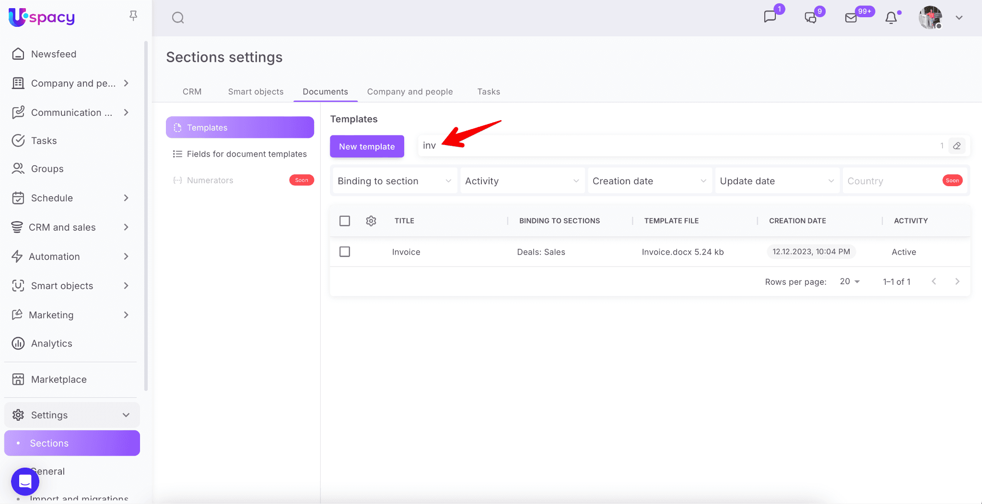
Task: Click the template search field containing inv
Action: click(x=671, y=146)
